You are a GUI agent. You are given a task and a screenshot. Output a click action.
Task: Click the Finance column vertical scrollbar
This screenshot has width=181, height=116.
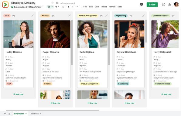(x=72, y=42)
